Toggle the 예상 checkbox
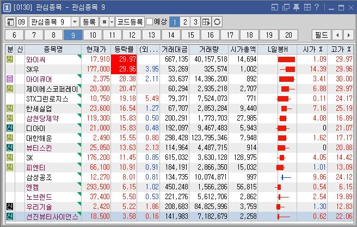 [x=149, y=22]
